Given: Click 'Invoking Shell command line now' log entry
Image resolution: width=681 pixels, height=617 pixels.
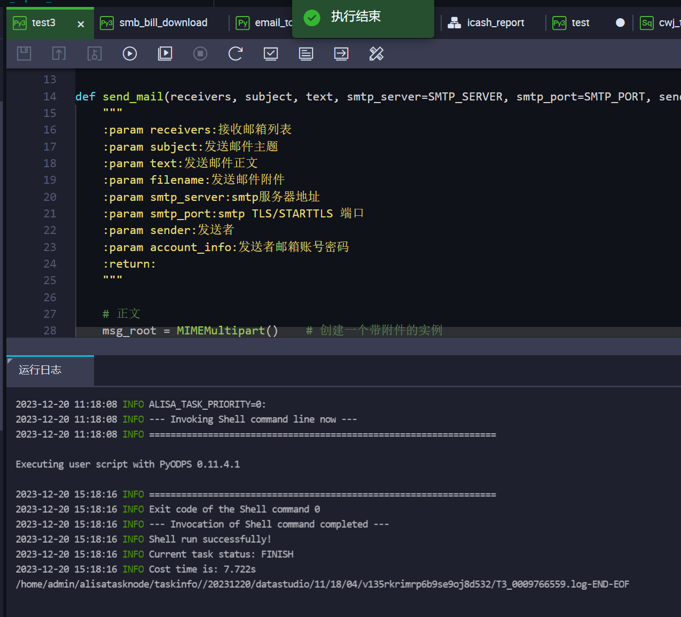Looking at the screenshot, I should (186, 419).
